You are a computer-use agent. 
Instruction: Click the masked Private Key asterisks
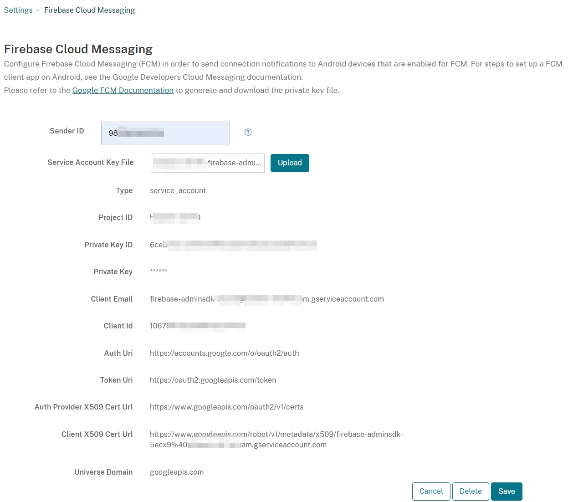[x=159, y=271]
